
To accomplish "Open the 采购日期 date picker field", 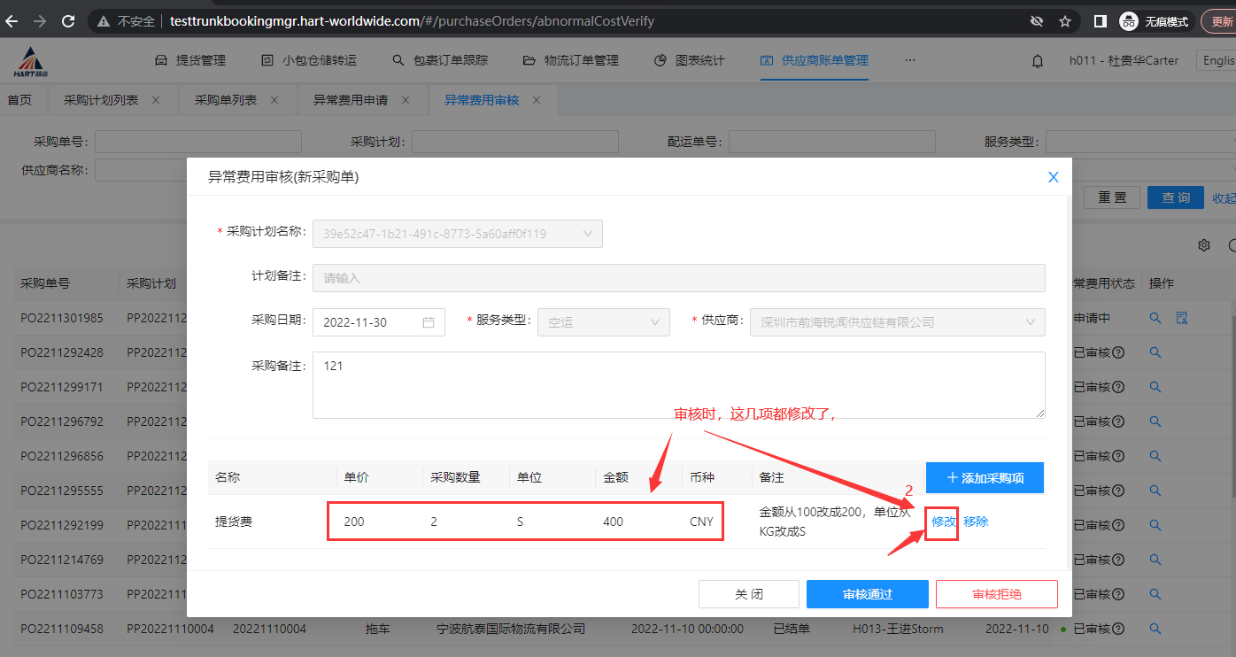I will tap(378, 322).
